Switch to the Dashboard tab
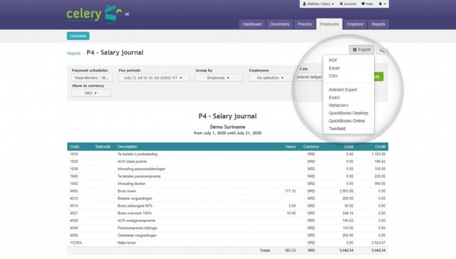The height and width of the screenshot is (259, 456). click(252, 24)
